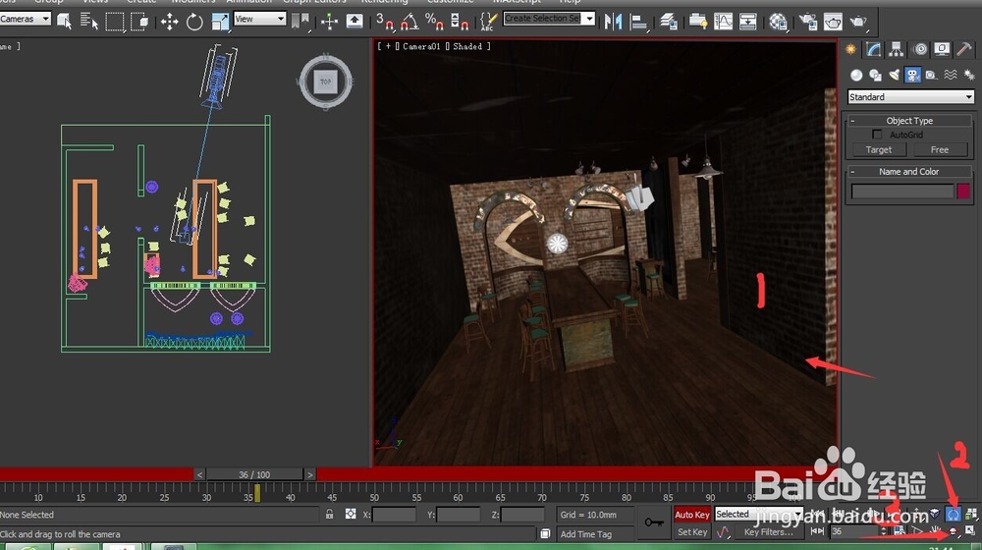Click the Add Time Tag field
982x550 pixels.
click(595, 534)
